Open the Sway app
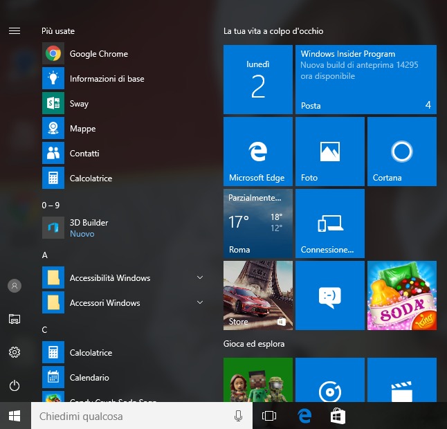447x429 pixels. pos(123,103)
